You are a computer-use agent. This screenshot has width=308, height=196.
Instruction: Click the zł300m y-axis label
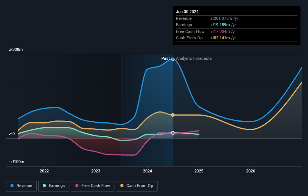(x=16, y=49)
